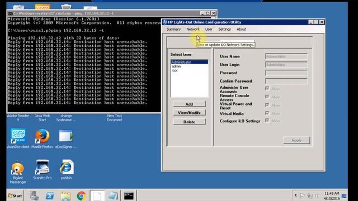Select the New Text Document desktop label
This screenshot has width=358, height=201.
coord(114,118)
